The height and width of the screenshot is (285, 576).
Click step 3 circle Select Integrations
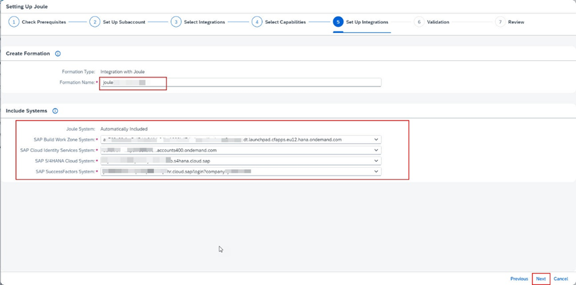(176, 22)
